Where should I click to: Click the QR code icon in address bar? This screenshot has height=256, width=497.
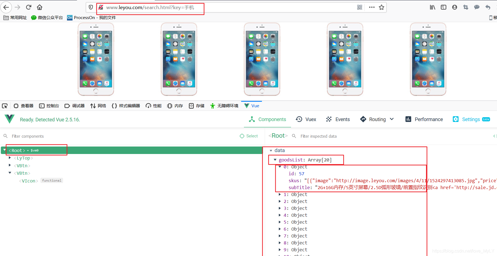pyautogui.click(x=359, y=7)
